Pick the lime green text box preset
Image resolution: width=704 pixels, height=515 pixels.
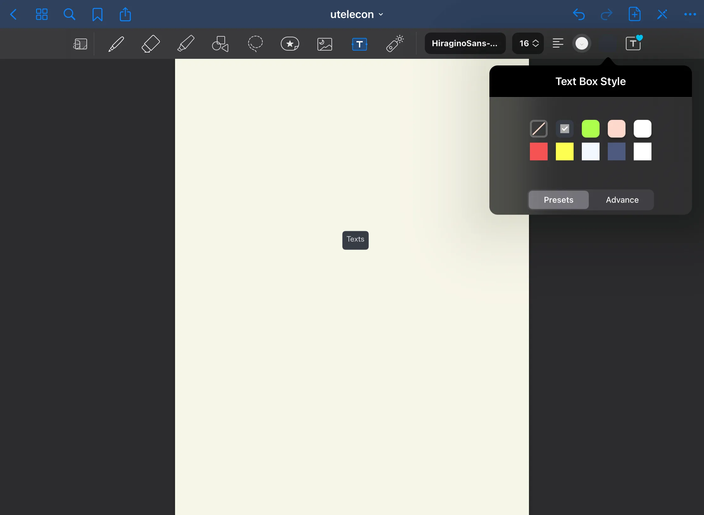pyautogui.click(x=590, y=129)
